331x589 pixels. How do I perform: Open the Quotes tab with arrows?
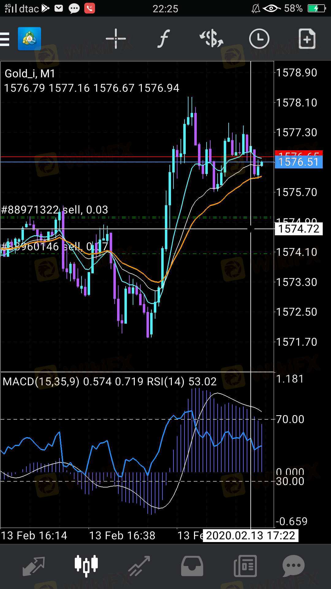[x=34, y=566]
